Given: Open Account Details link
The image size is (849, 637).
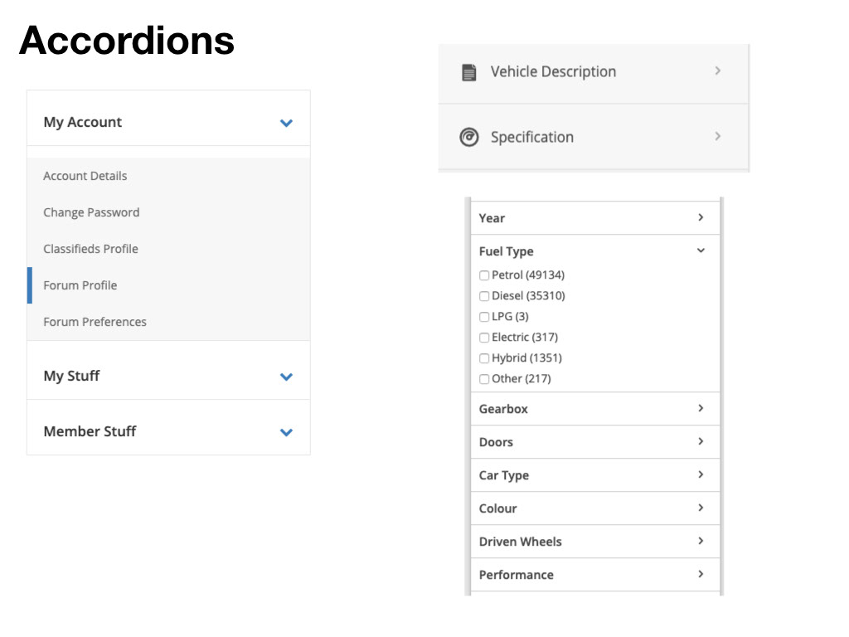Looking at the screenshot, I should pyautogui.click(x=85, y=176).
